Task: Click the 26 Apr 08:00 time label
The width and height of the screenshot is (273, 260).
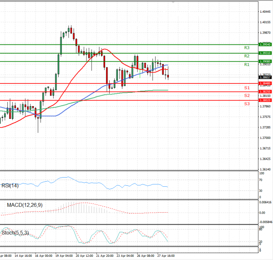Action: pyautogui.click(x=146, y=256)
